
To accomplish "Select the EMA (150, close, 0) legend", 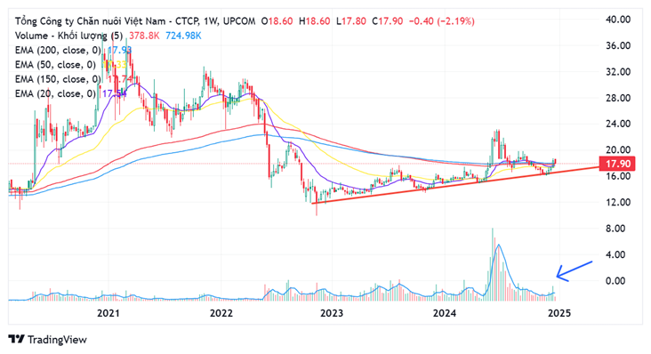I will coord(58,80).
